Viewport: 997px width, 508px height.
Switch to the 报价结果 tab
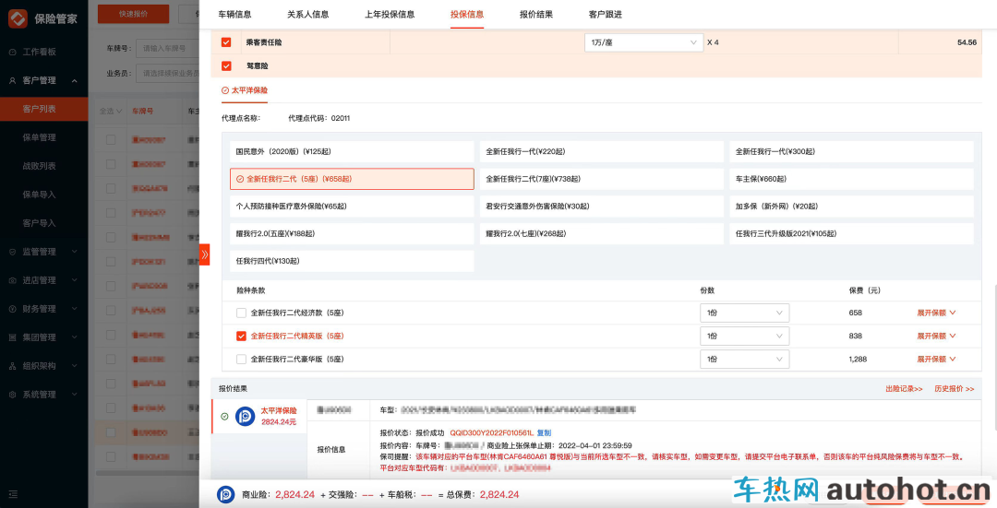(x=536, y=14)
